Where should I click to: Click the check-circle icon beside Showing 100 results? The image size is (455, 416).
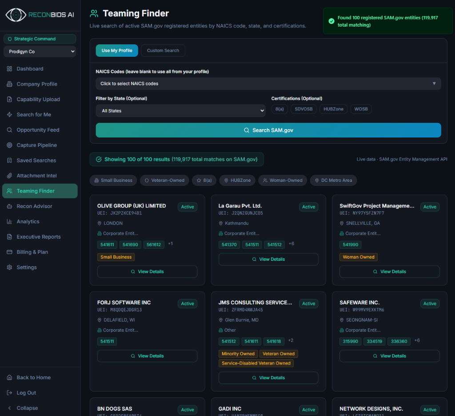(99, 159)
